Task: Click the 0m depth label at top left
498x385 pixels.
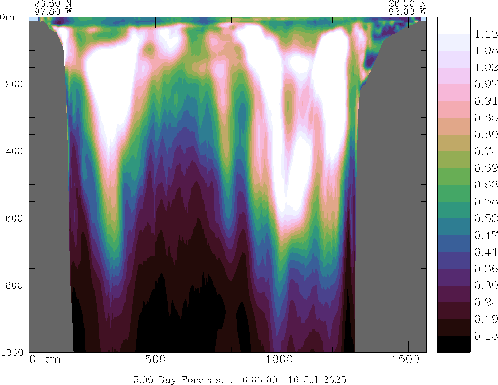Action: pyautogui.click(x=7, y=18)
